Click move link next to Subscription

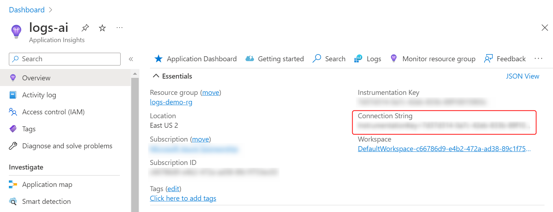click(200, 139)
